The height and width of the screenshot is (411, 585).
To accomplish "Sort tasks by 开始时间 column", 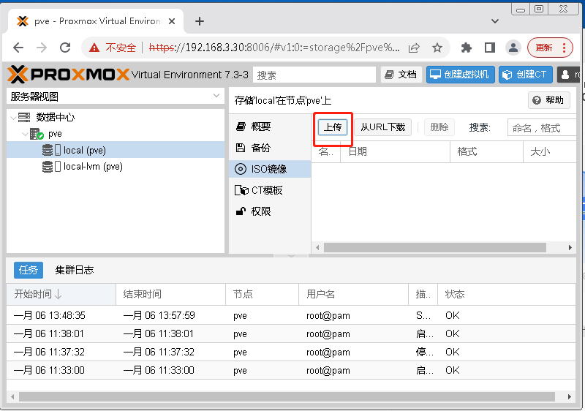I will (x=61, y=294).
